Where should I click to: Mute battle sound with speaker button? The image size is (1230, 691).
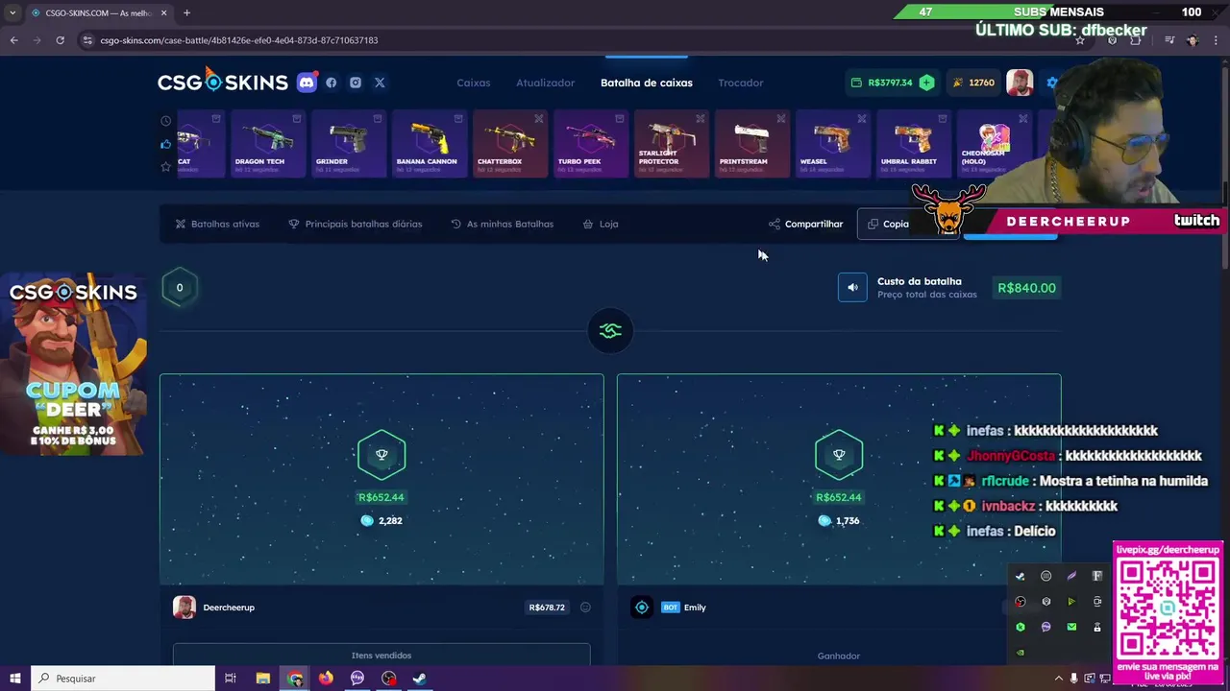click(x=852, y=288)
